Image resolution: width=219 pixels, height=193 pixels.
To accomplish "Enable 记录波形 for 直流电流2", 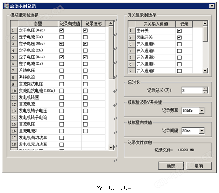I will click(85, 131).
